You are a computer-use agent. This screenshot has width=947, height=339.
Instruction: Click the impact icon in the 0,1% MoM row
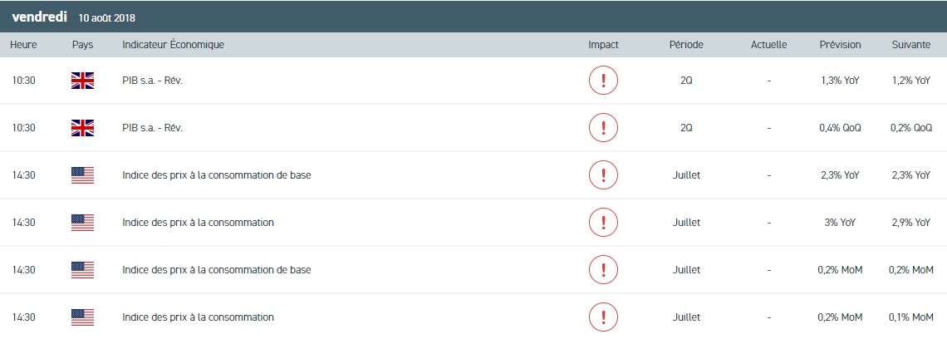click(603, 317)
